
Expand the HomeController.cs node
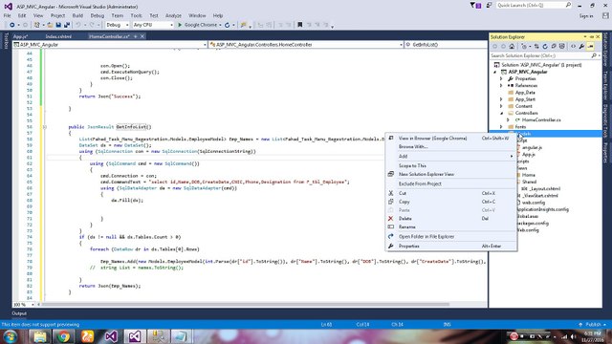click(508, 120)
